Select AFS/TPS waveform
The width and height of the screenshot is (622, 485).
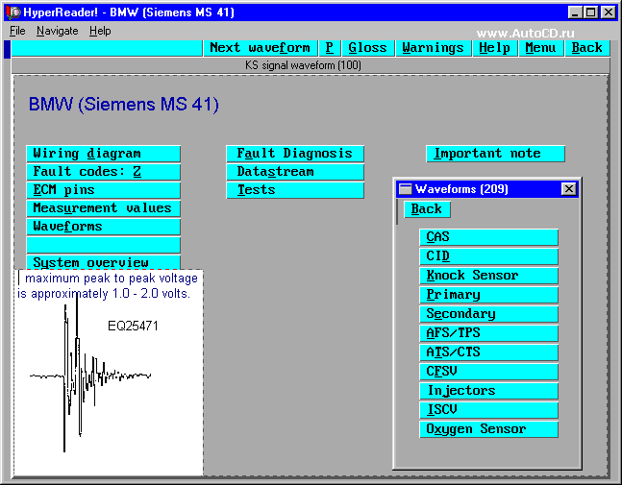pyautogui.click(x=488, y=333)
